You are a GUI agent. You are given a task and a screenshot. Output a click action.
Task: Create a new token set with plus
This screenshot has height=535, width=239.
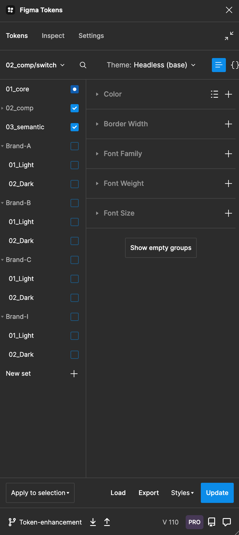[74, 374]
